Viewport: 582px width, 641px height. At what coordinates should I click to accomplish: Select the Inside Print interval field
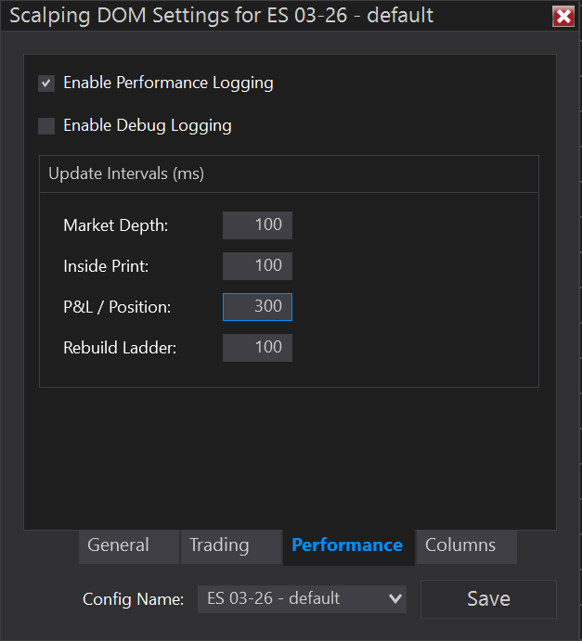pyautogui.click(x=257, y=266)
